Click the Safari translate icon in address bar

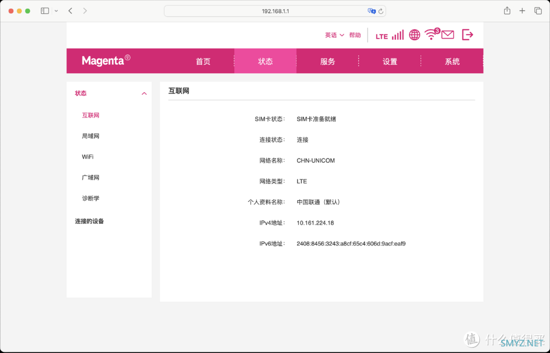point(372,11)
